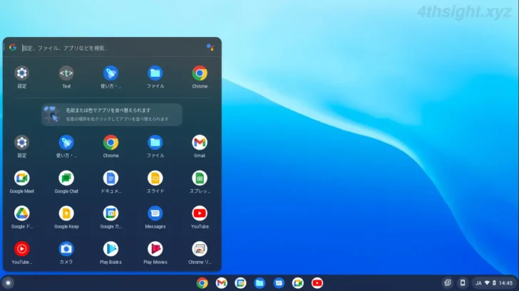Open Google Meet from the shelf
519x291 pixels.
[x=298, y=283]
